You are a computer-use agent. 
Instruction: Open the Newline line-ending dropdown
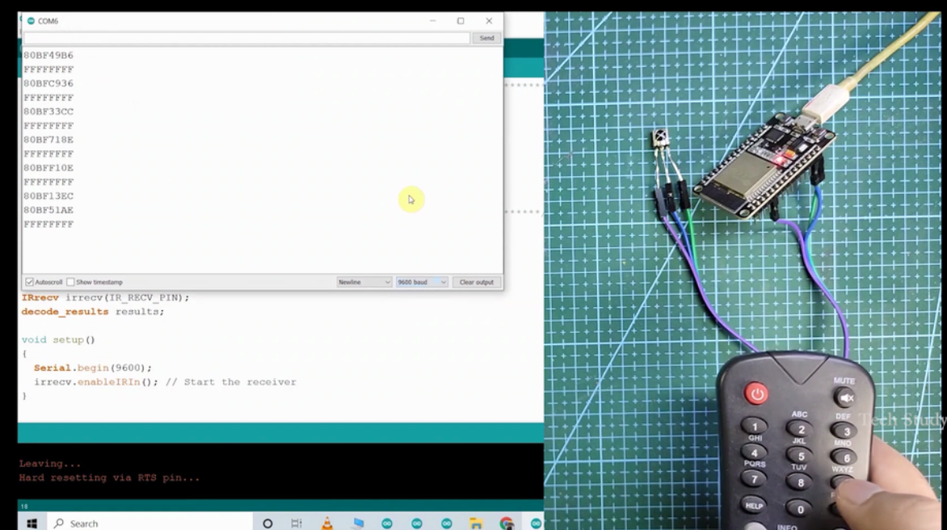click(364, 281)
